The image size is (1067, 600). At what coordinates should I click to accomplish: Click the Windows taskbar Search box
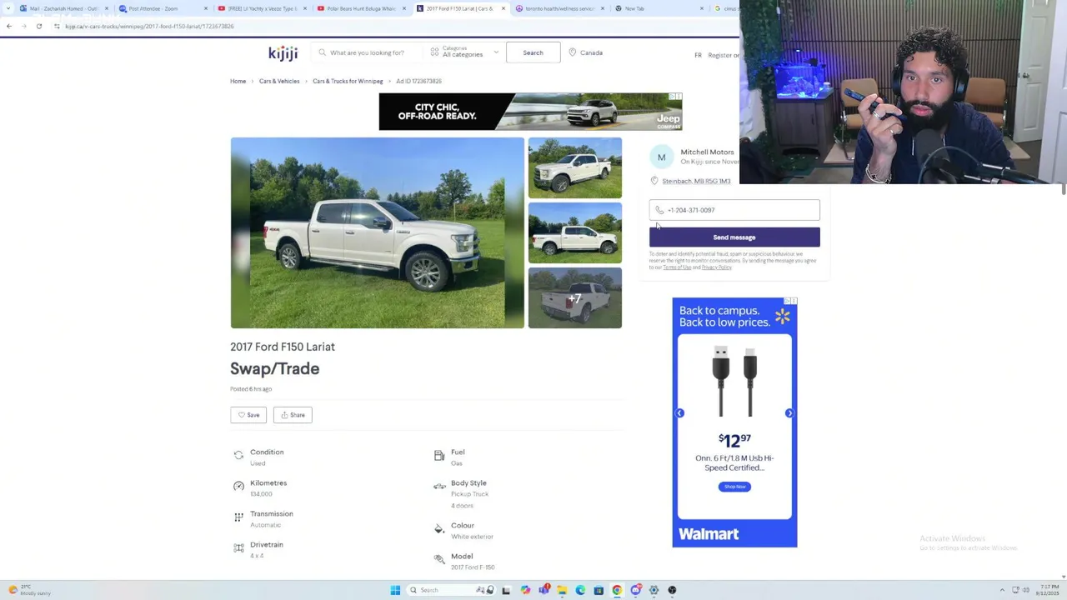[x=450, y=590]
